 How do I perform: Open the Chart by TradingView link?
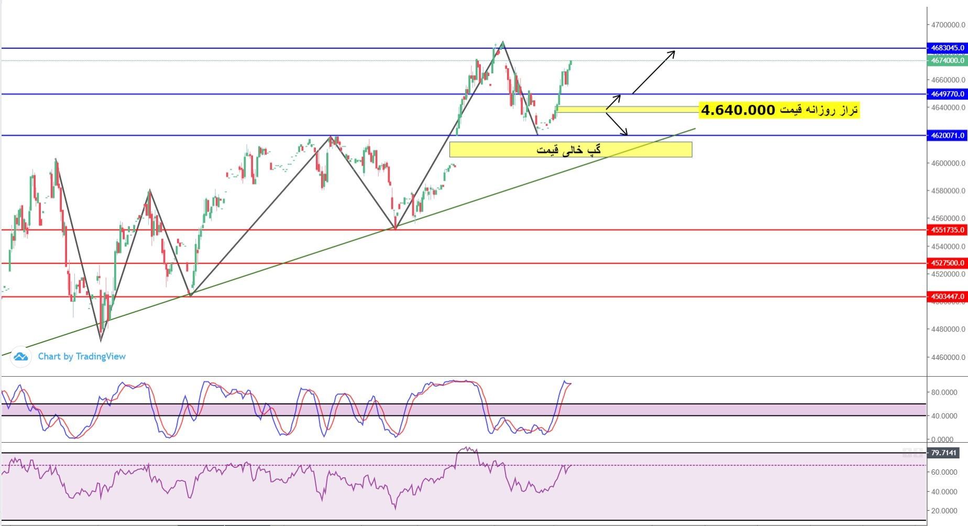[82, 356]
